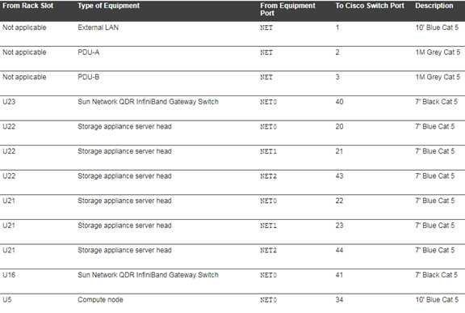Screen dimensions: 465x313
Task: Click the 'Type of Equipment' column header
Action: pos(108,6)
